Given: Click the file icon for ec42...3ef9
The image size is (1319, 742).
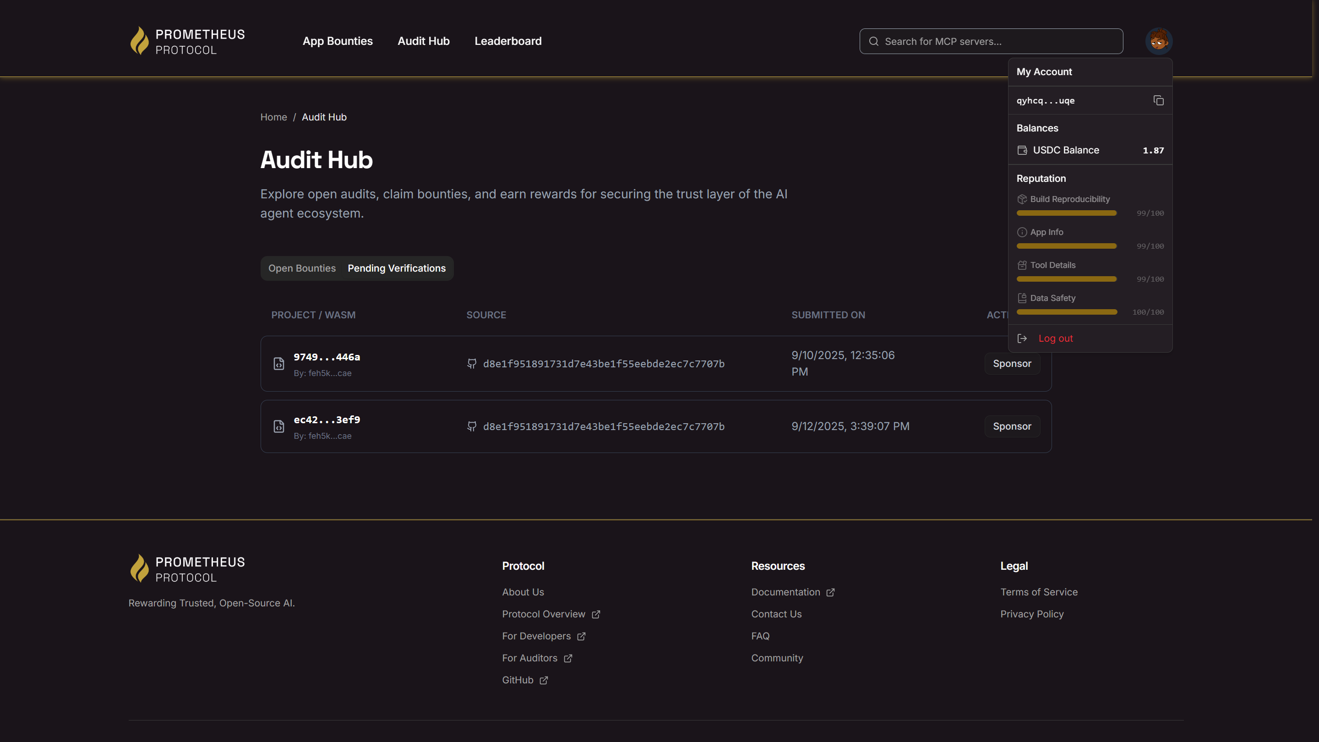Looking at the screenshot, I should pyautogui.click(x=278, y=426).
